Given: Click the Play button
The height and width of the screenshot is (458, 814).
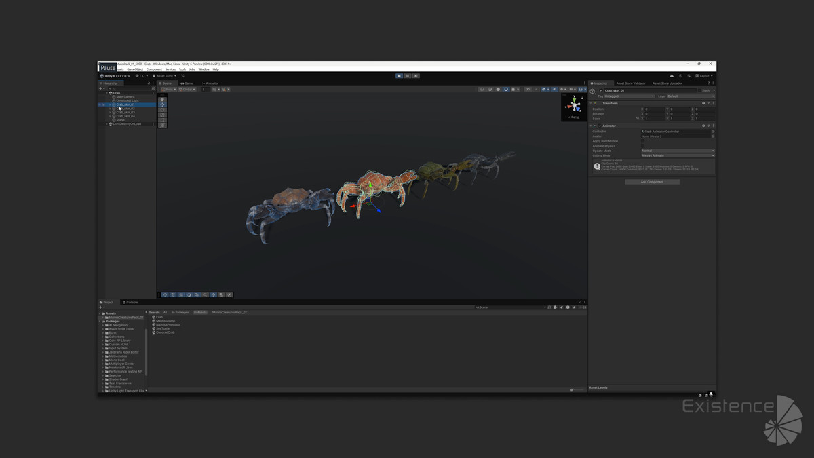Looking at the screenshot, I should (400, 76).
